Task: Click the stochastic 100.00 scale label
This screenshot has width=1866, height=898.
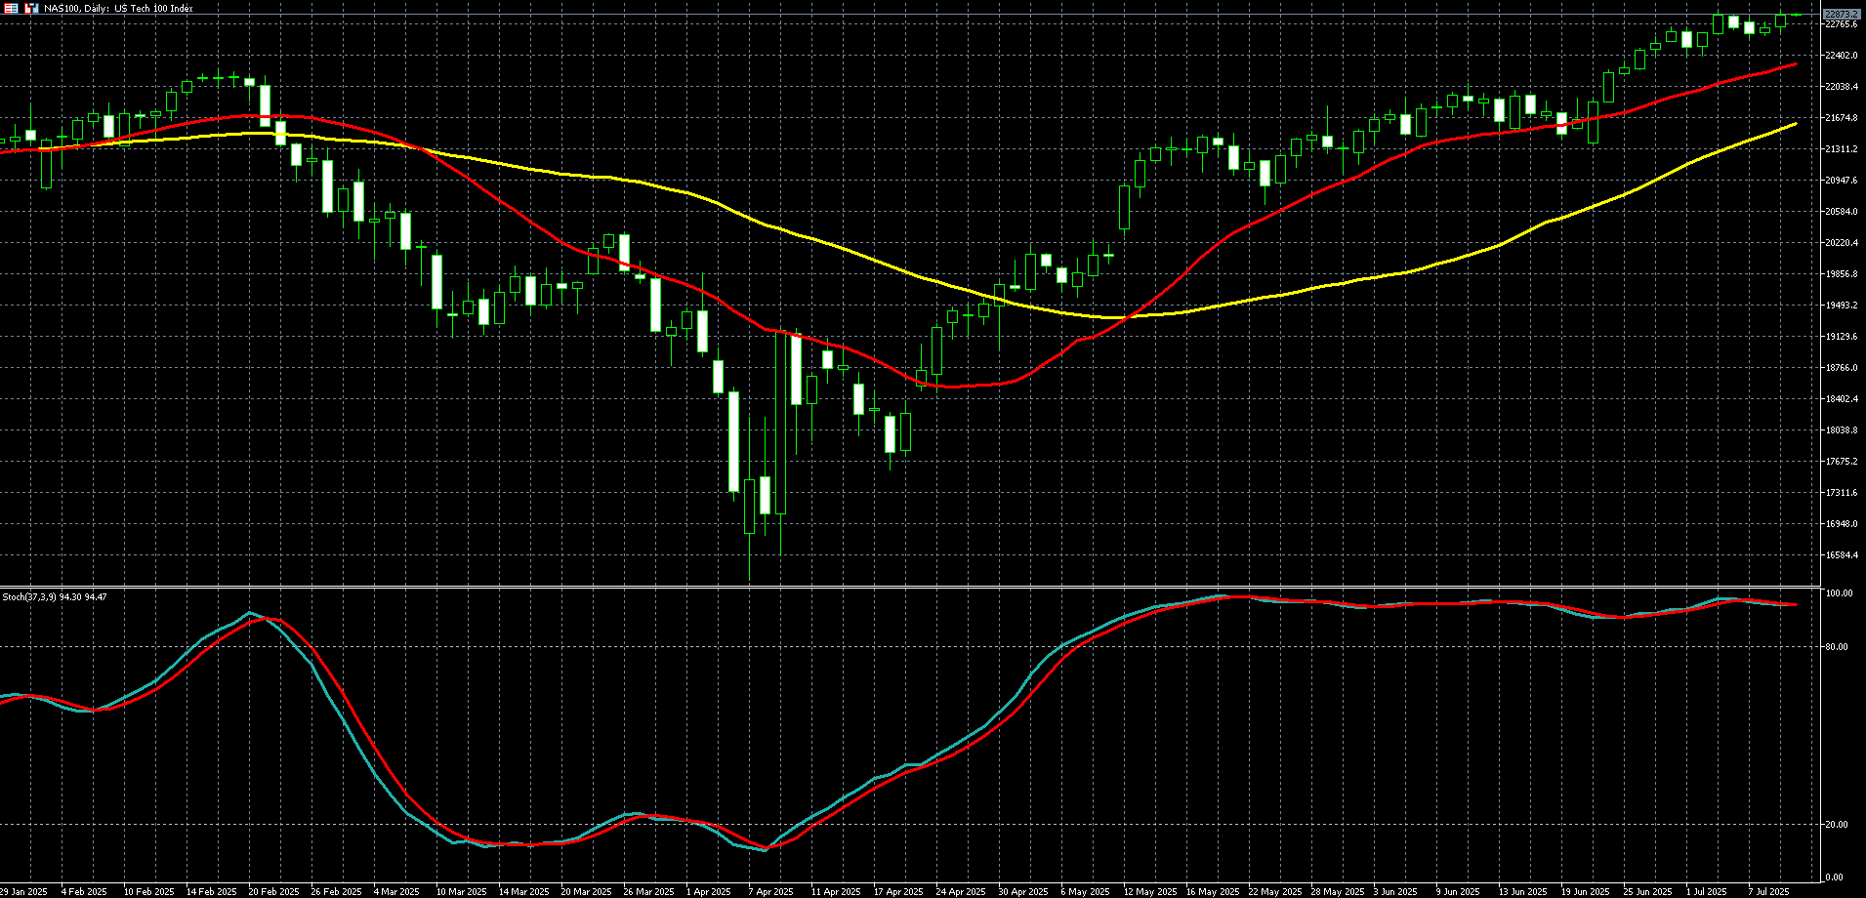Action: 1839,593
